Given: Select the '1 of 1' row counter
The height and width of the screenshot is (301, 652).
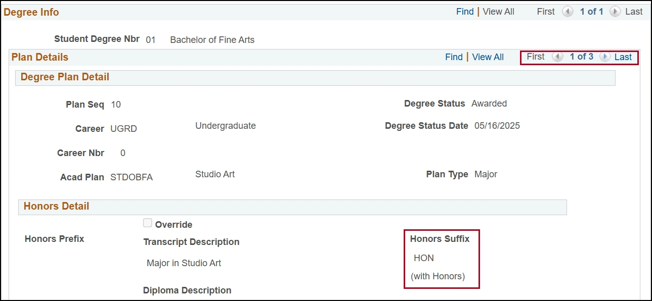Looking at the screenshot, I should click(x=591, y=12).
